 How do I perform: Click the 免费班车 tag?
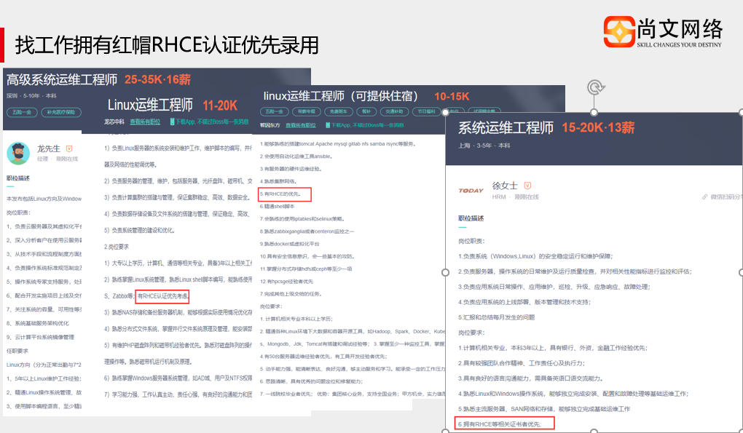(x=338, y=111)
